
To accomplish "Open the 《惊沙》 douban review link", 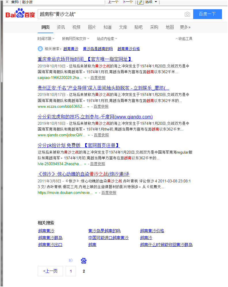I will coord(83,174).
